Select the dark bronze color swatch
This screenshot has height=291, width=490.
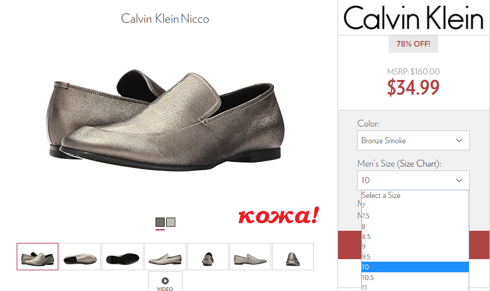160,222
